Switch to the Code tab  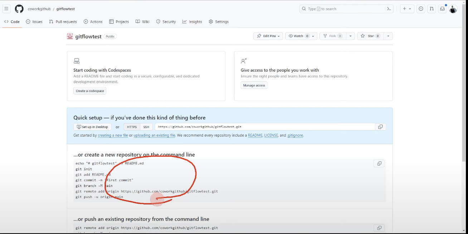click(12, 22)
